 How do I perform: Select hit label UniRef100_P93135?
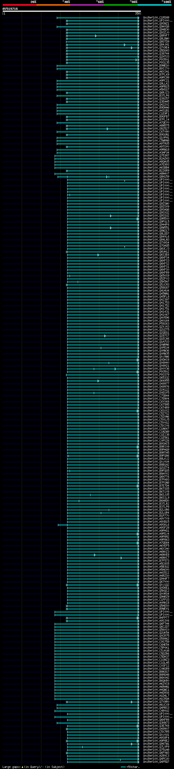[x=156, y=62]
